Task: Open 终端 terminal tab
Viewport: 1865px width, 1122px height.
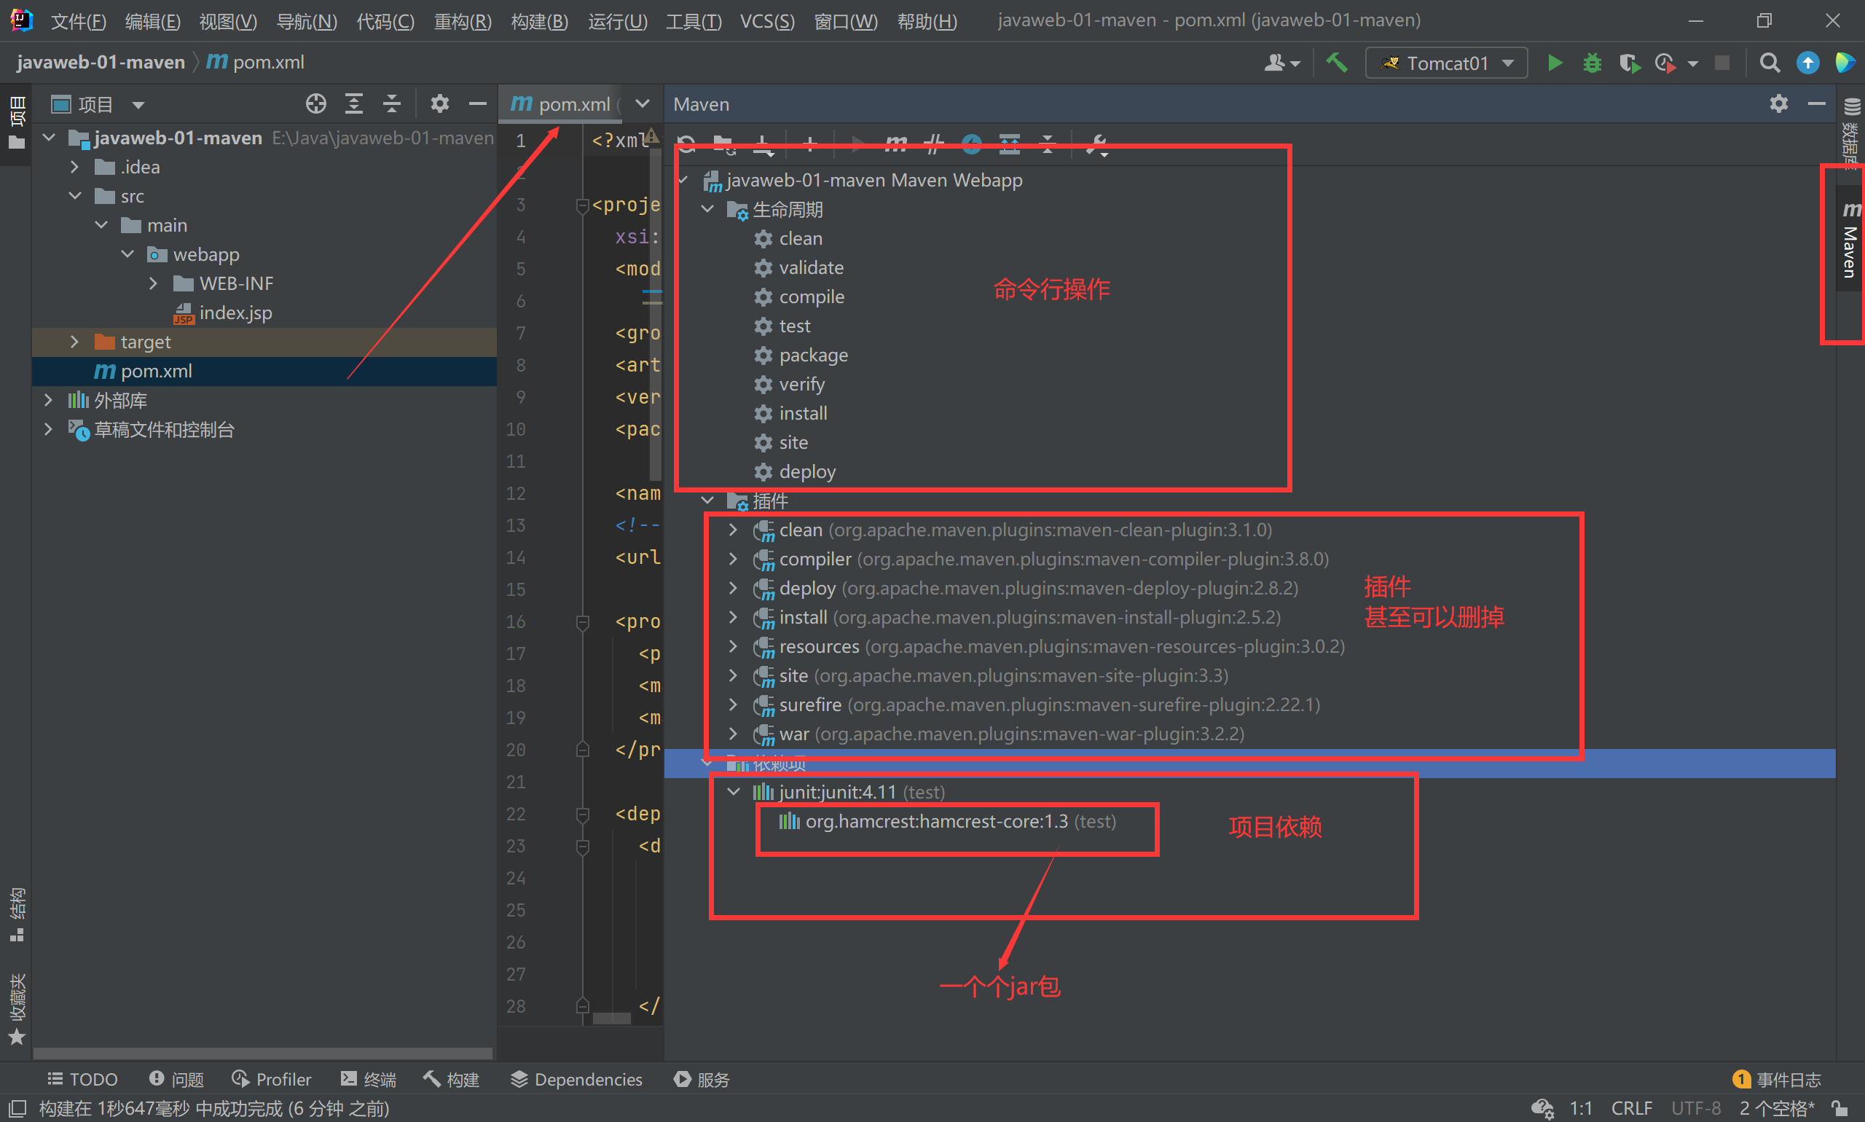Action: pyautogui.click(x=368, y=1079)
